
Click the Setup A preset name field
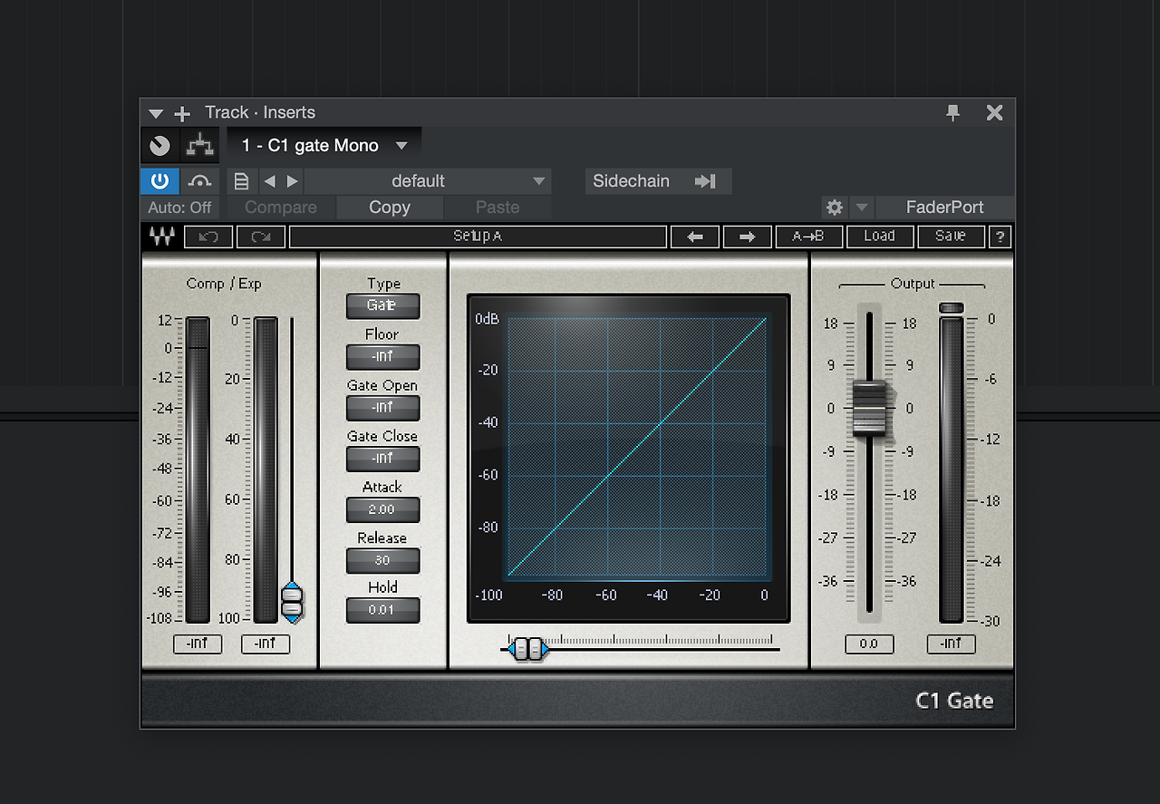pos(478,237)
